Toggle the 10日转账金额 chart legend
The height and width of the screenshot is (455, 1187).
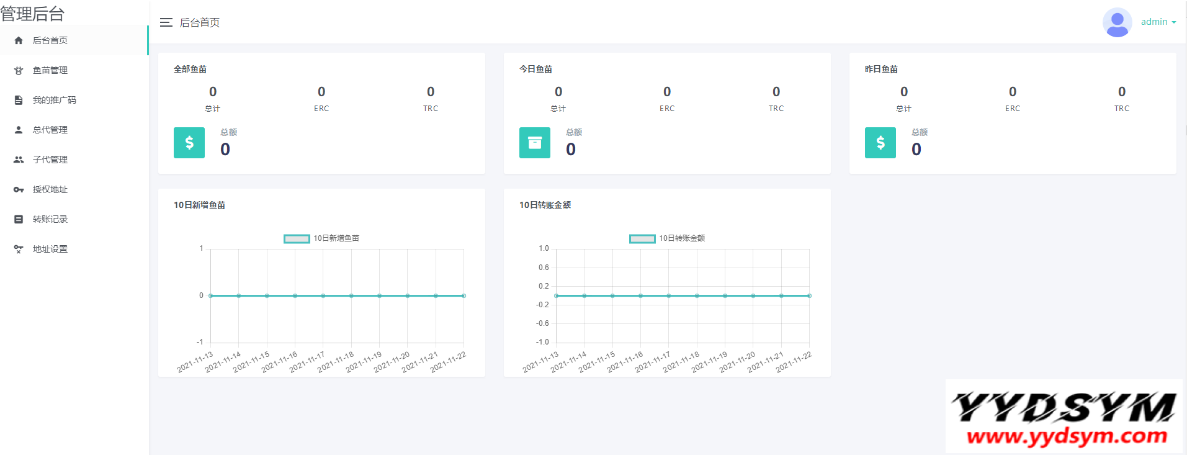642,238
